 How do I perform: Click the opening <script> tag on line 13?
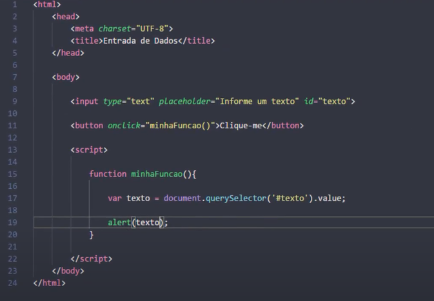pos(89,150)
